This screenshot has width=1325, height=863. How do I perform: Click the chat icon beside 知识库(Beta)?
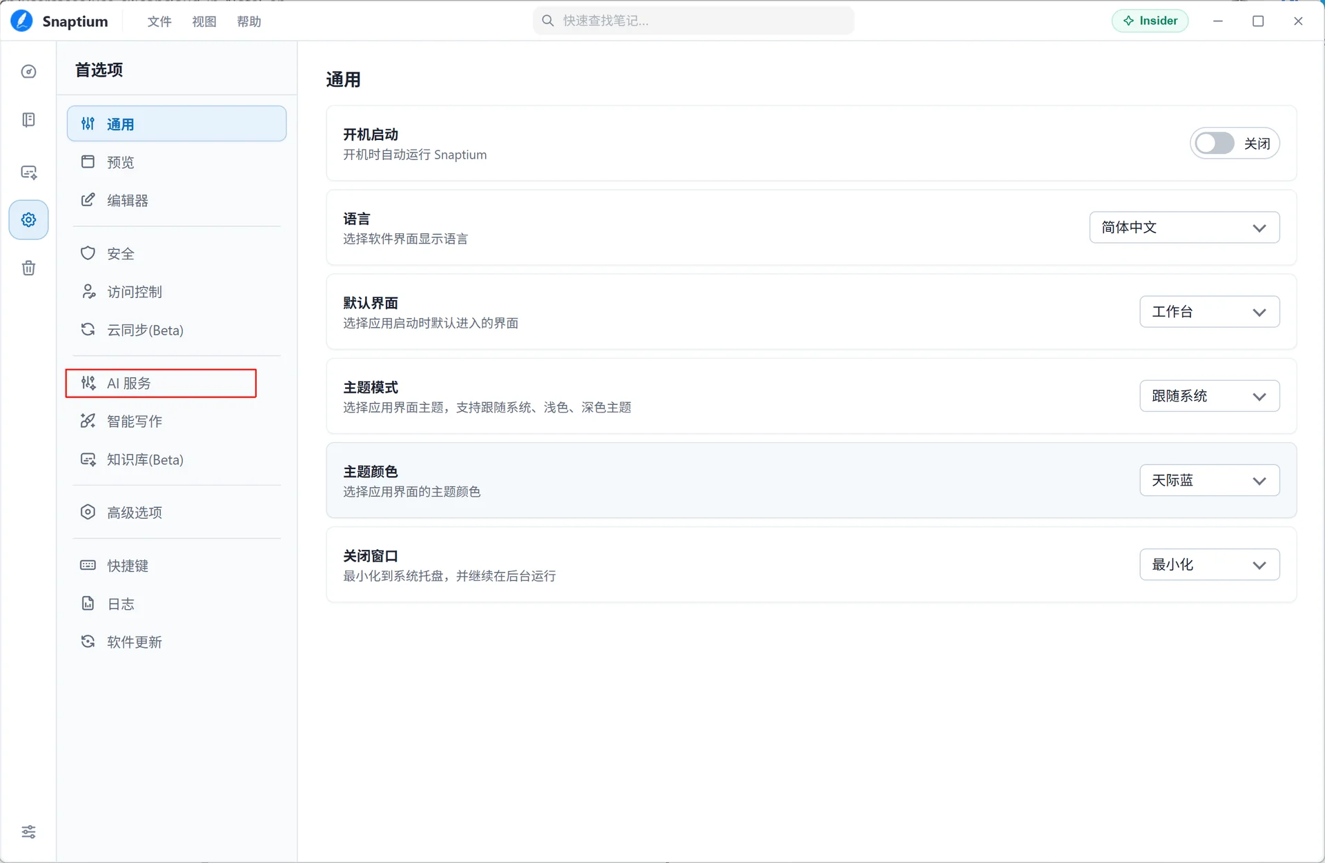point(88,459)
